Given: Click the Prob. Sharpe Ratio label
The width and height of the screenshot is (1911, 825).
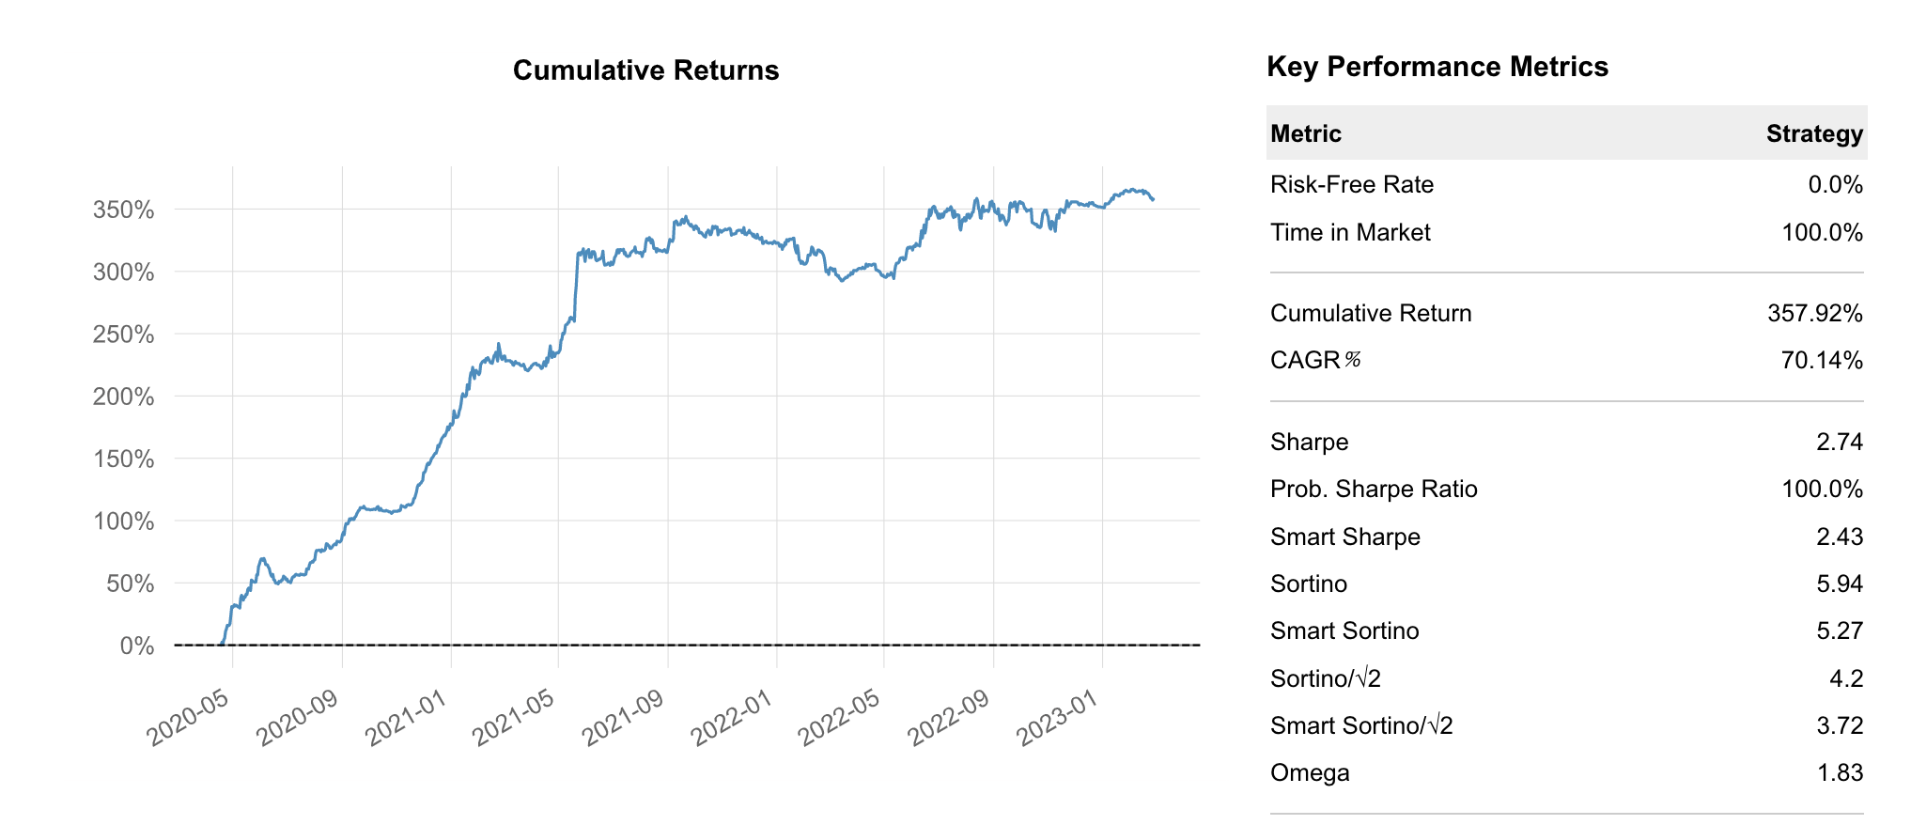Looking at the screenshot, I should point(1373,489).
